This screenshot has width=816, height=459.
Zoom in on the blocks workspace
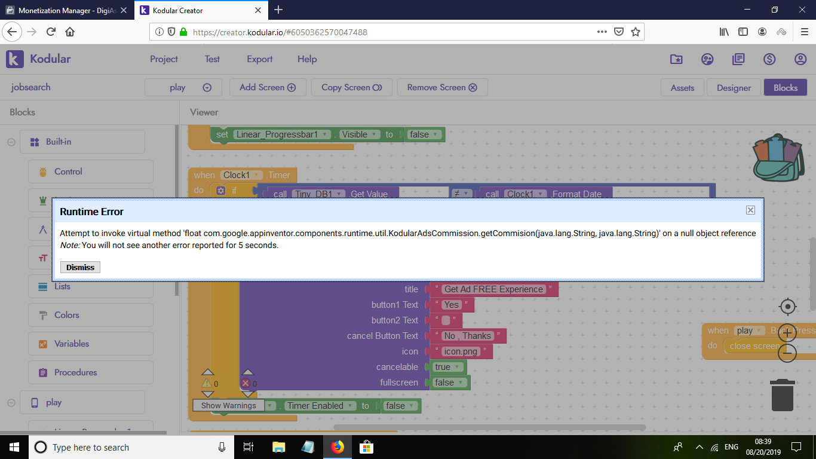[787, 332]
